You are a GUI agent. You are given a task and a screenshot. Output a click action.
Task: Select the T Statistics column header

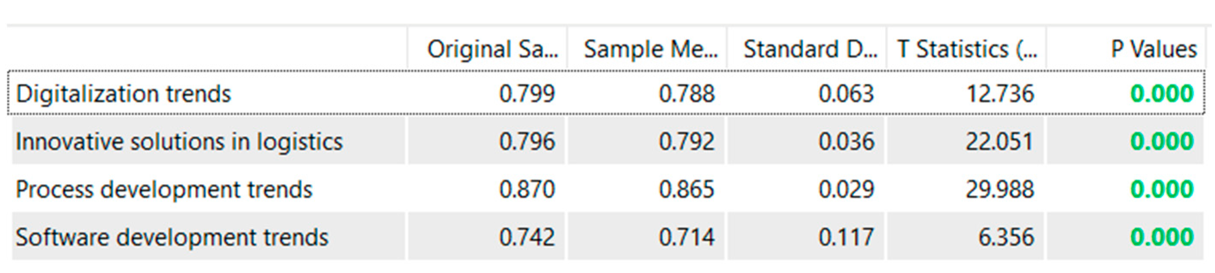tap(967, 49)
